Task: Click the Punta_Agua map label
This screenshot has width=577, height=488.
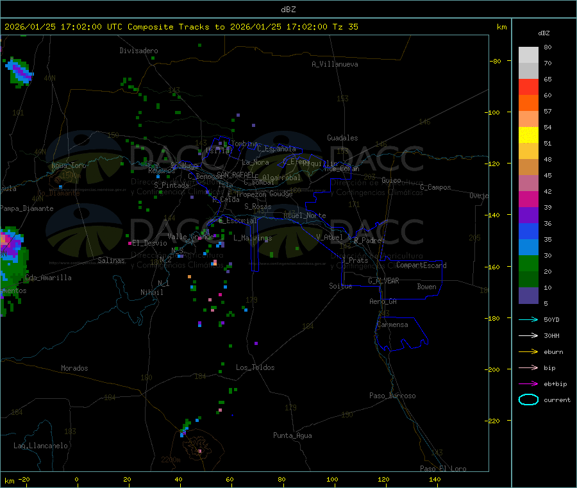Action: point(292,435)
